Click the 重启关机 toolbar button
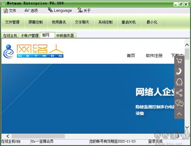 129,22
